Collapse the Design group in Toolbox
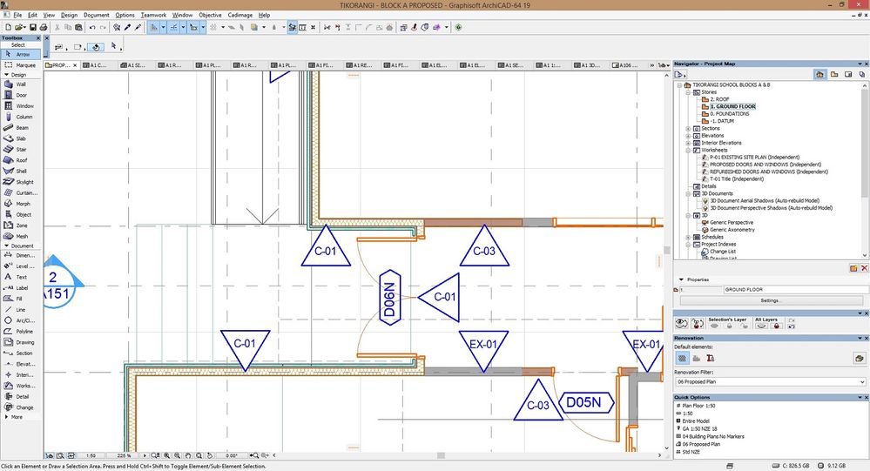Viewport: 870px width, 471px height. pyautogui.click(x=7, y=74)
